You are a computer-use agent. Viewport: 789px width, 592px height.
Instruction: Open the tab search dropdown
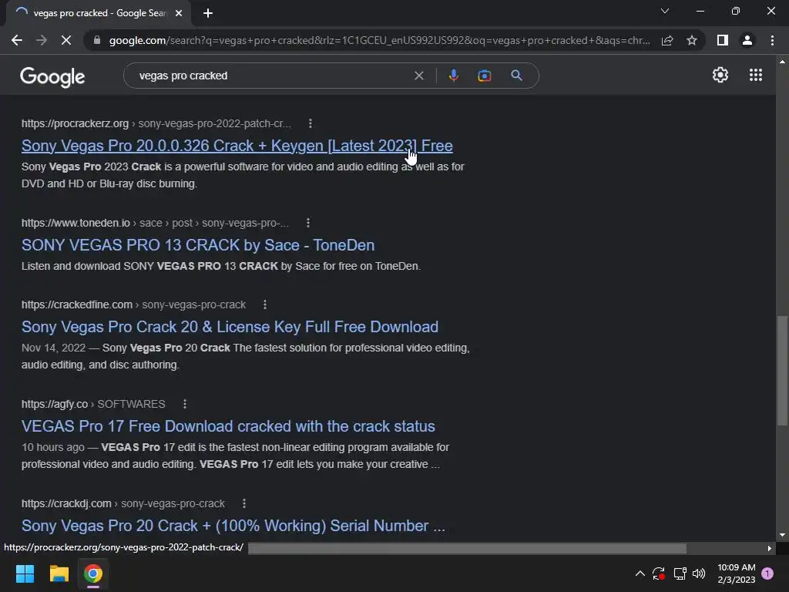pos(665,11)
